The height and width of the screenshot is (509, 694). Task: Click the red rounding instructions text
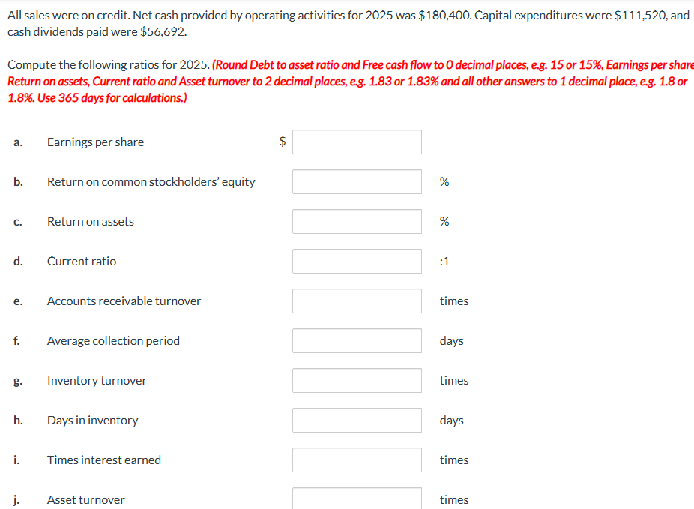[351, 82]
